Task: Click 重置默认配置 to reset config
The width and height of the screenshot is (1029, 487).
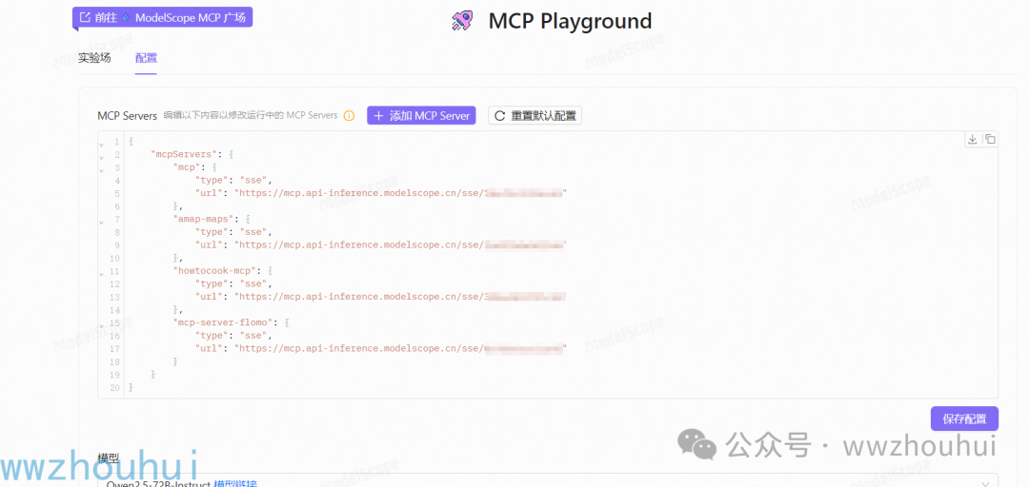Action: pos(535,115)
